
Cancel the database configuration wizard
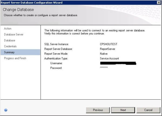coord(148,110)
